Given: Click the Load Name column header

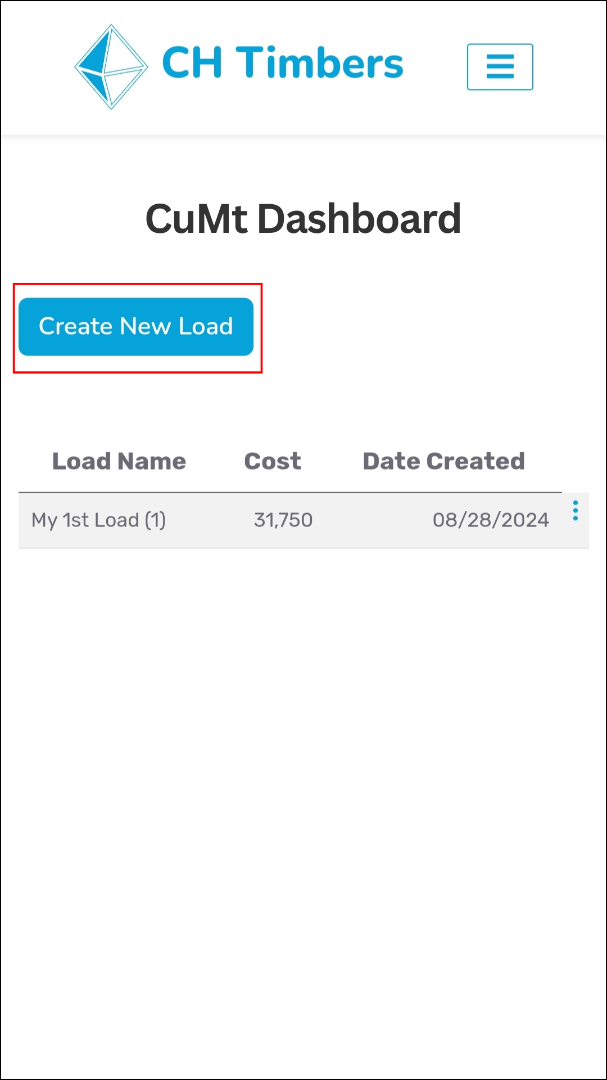Looking at the screenshot, I should pos(119,461).
